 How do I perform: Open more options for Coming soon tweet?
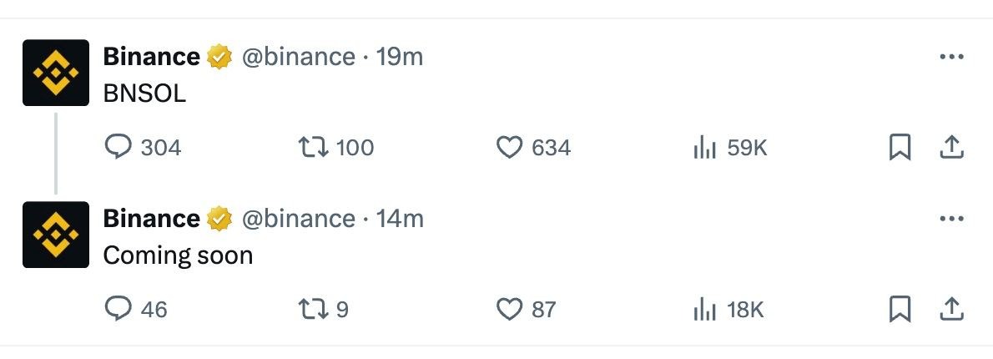[952, 219]
